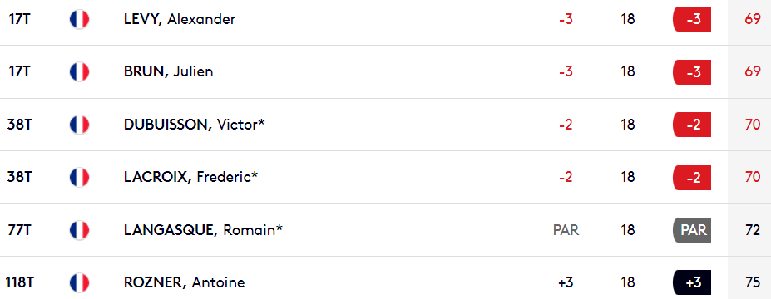The image size is (771, 299).
Task: Click the French flag beside Julien Brun
Action: coord(79,71)
